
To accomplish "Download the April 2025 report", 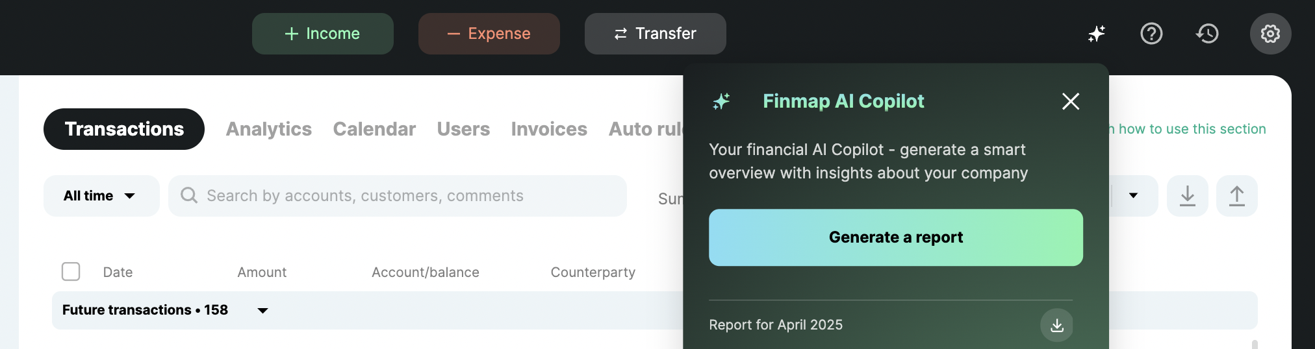I will click(x=1056, y=325).
